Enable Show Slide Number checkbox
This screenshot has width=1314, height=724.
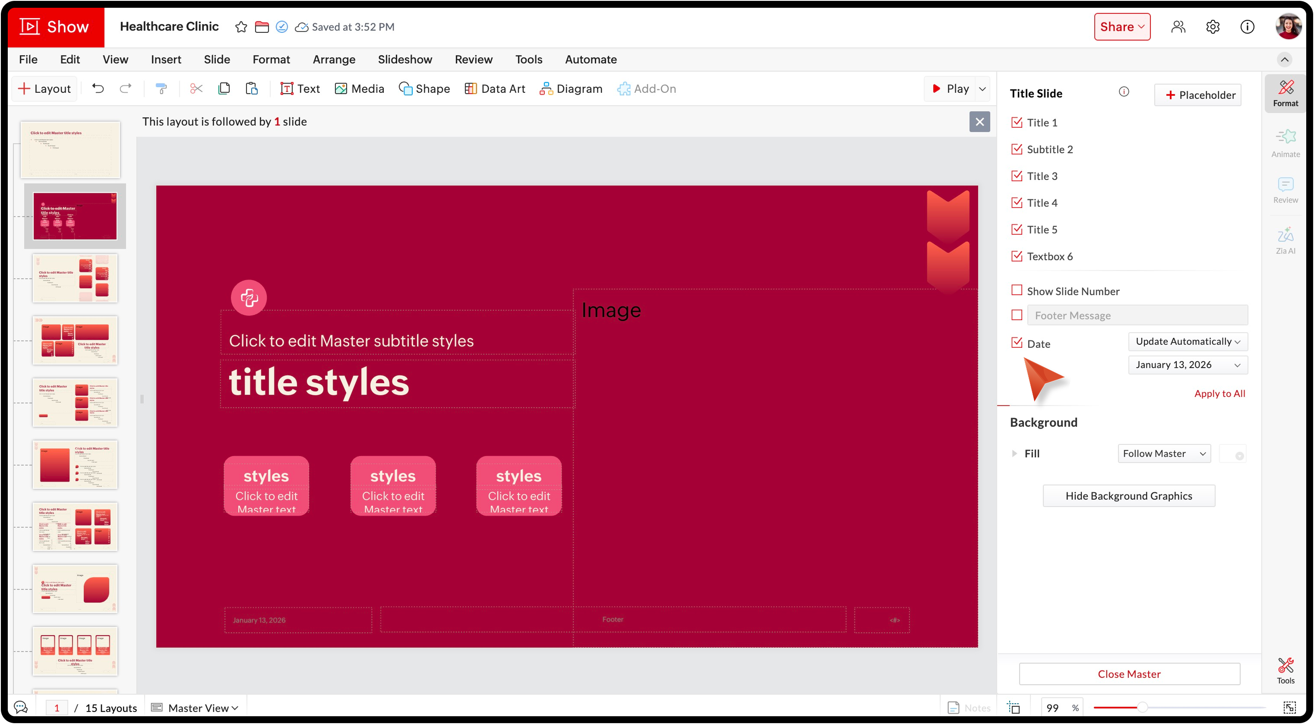1017,291
